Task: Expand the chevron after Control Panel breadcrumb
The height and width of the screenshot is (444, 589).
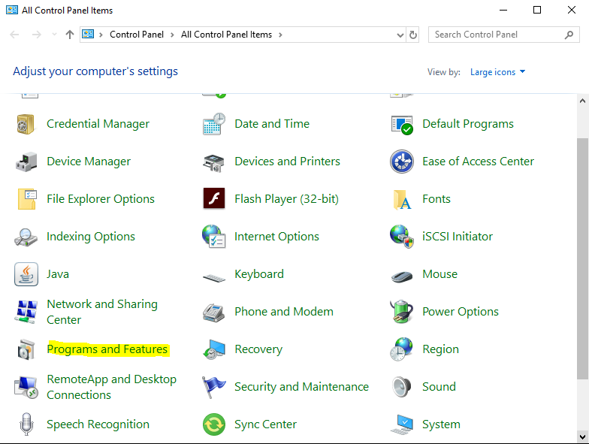Action: click(x=172, y=35)
